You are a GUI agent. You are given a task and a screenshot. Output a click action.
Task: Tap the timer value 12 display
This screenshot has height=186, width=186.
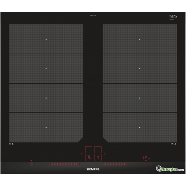pyautogui.click(x=145, y=158)
